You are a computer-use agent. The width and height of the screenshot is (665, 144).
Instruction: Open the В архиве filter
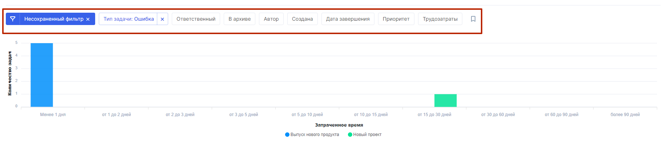pos(240,19)
